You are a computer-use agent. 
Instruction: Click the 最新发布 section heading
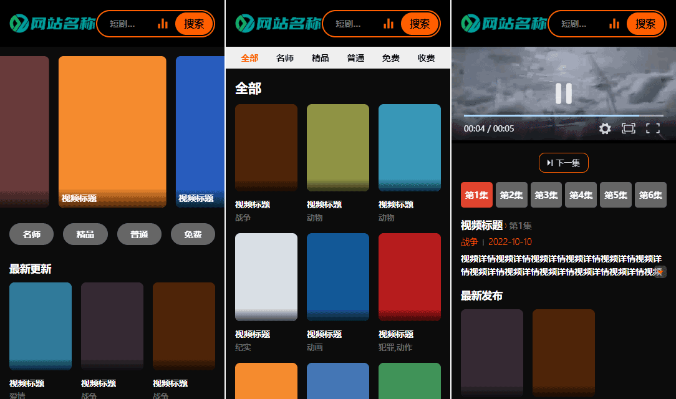coord(481,296)
